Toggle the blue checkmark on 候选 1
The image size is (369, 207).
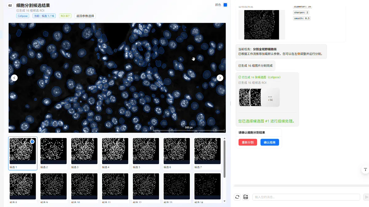[32, 141]
